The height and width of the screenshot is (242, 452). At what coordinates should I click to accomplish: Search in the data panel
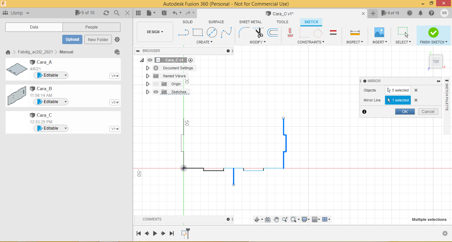(x=116, y=13)
